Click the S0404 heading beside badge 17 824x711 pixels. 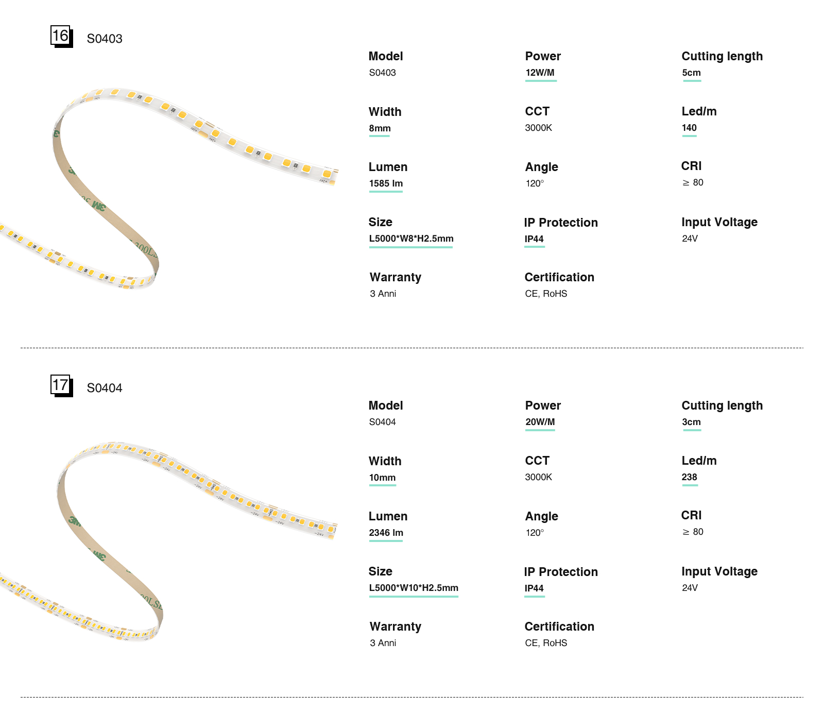point(105,388)
